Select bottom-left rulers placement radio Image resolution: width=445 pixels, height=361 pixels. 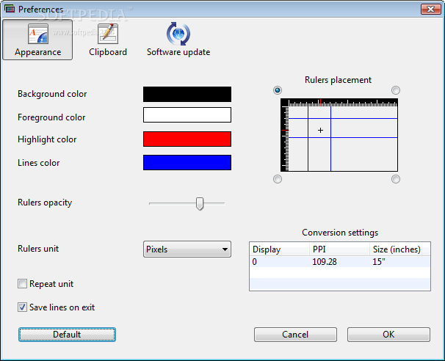click(x=278, y=179)
